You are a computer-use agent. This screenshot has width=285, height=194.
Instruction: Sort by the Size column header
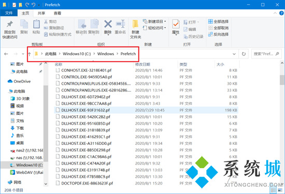pos(220,64)
